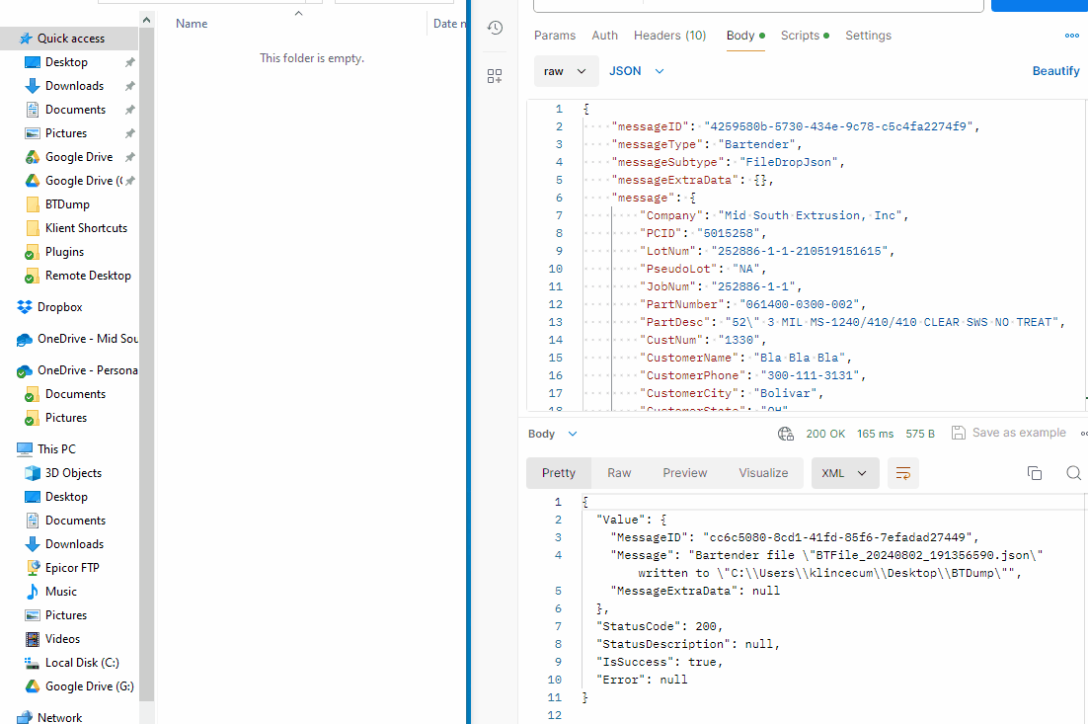Click line with "messageType": "Bartender"
The image size is (1088, 724).
click(706, 144)
